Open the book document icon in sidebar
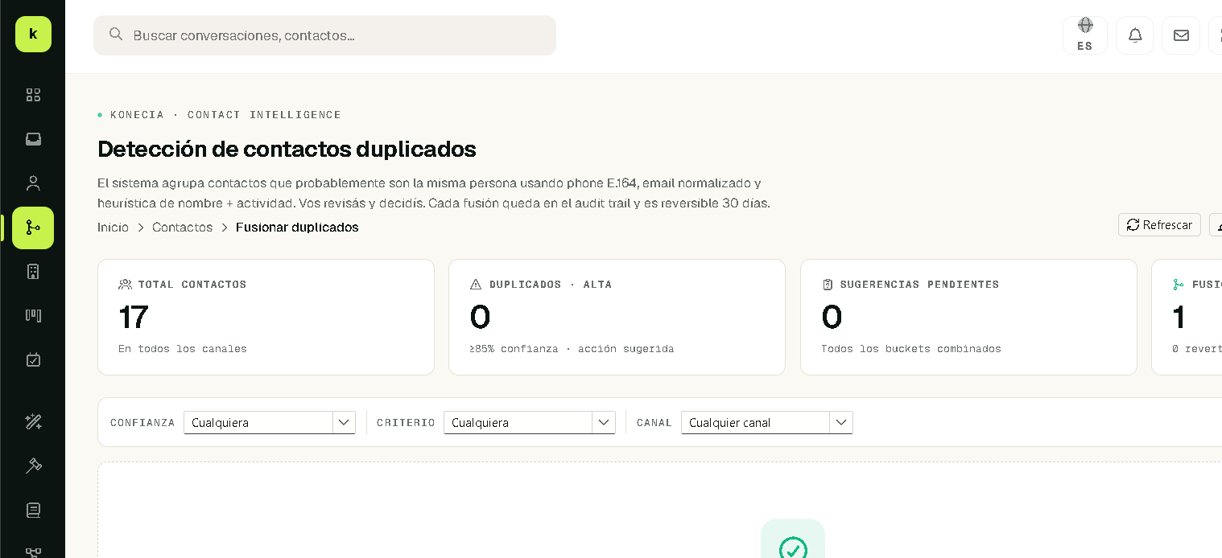Image resolution: width=1222 pixels, height=558 pixels. pyautogui.click(x=33, y=510)
